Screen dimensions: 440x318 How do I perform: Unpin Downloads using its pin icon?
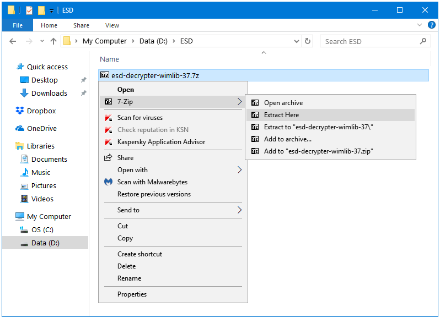tap(83, 93)
